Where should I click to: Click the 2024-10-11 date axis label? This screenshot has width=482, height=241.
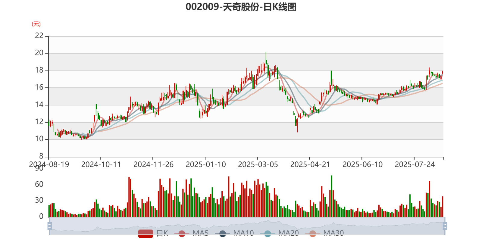(101, 164)
